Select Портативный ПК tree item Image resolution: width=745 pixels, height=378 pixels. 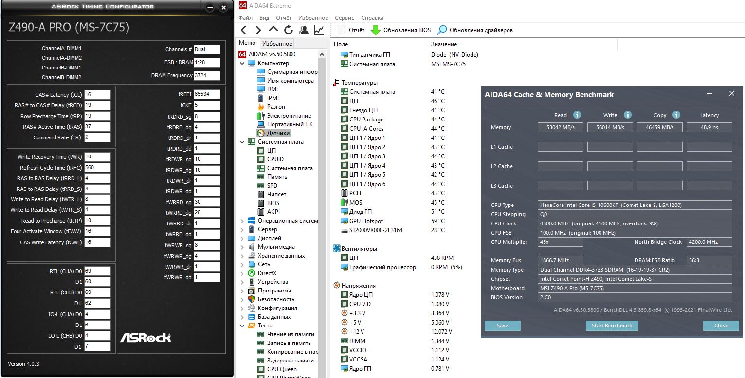pos(285,124)
